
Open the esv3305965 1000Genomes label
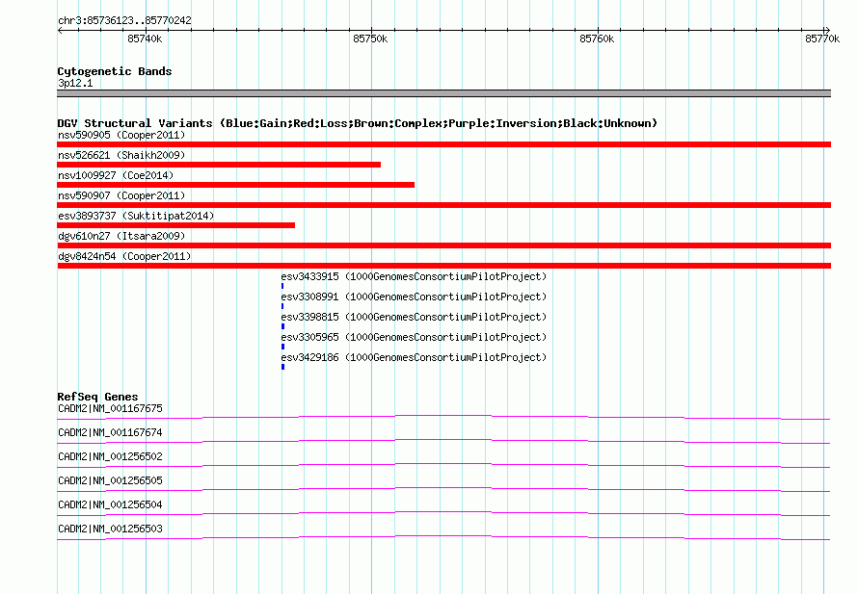pos(414,337)
